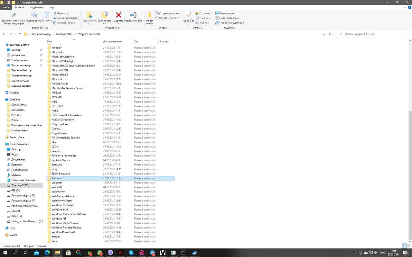Click Журнал in the ribbon

pyautogui.click(x=202, y=23)
